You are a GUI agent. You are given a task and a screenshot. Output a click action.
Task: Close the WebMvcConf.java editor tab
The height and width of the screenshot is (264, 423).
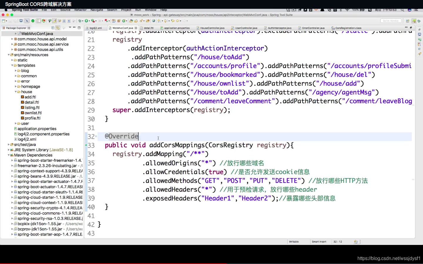tap(136, 28)
